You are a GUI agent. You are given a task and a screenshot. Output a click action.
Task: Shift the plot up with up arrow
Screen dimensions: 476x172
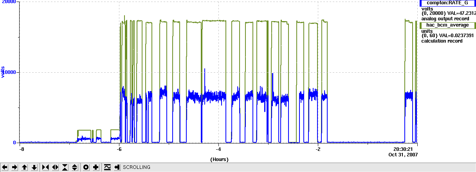point(25,167)
